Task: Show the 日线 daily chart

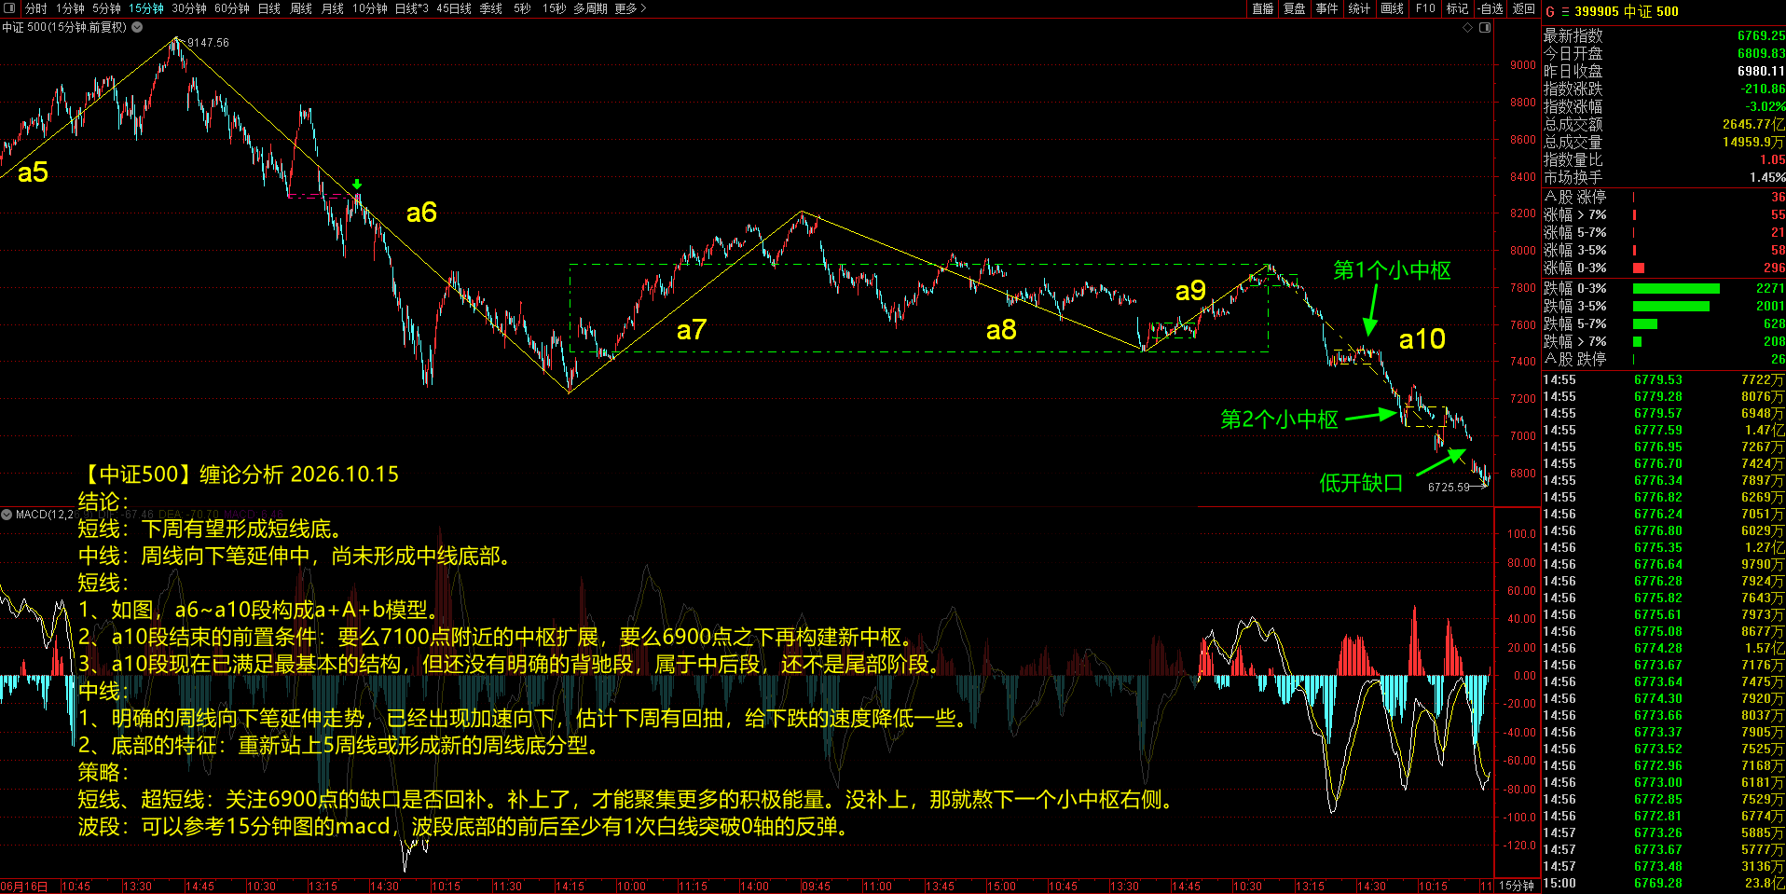Action: [x=269, y=8]
